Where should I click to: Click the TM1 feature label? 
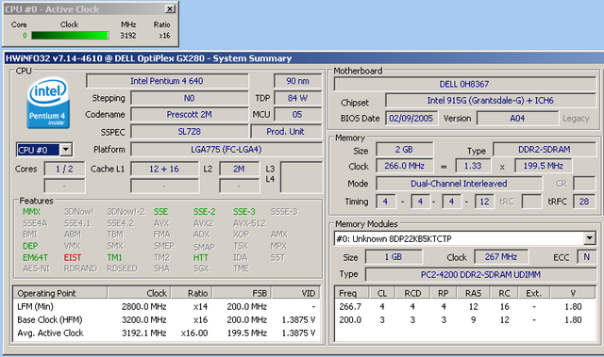coord(114,257)
